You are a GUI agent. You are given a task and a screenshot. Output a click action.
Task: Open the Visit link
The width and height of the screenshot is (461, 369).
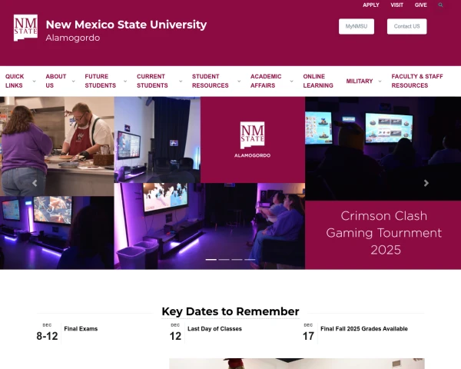tap(396, 5)
